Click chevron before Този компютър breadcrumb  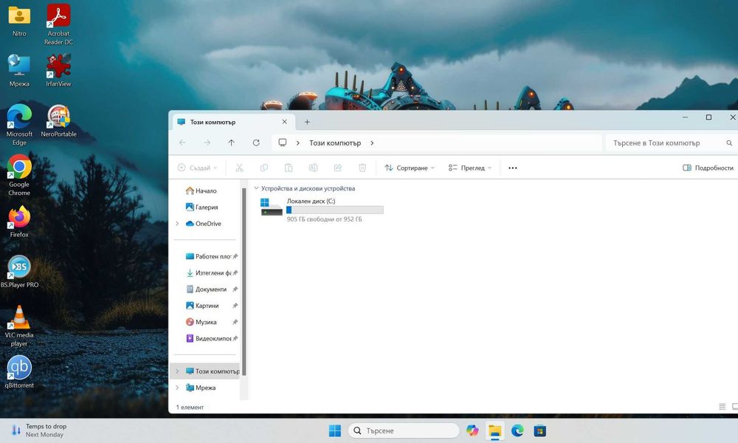point(298,142)
